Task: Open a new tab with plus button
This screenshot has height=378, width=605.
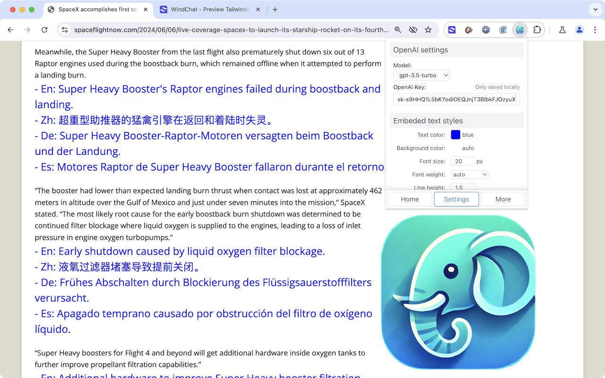Action: (275, 9)
